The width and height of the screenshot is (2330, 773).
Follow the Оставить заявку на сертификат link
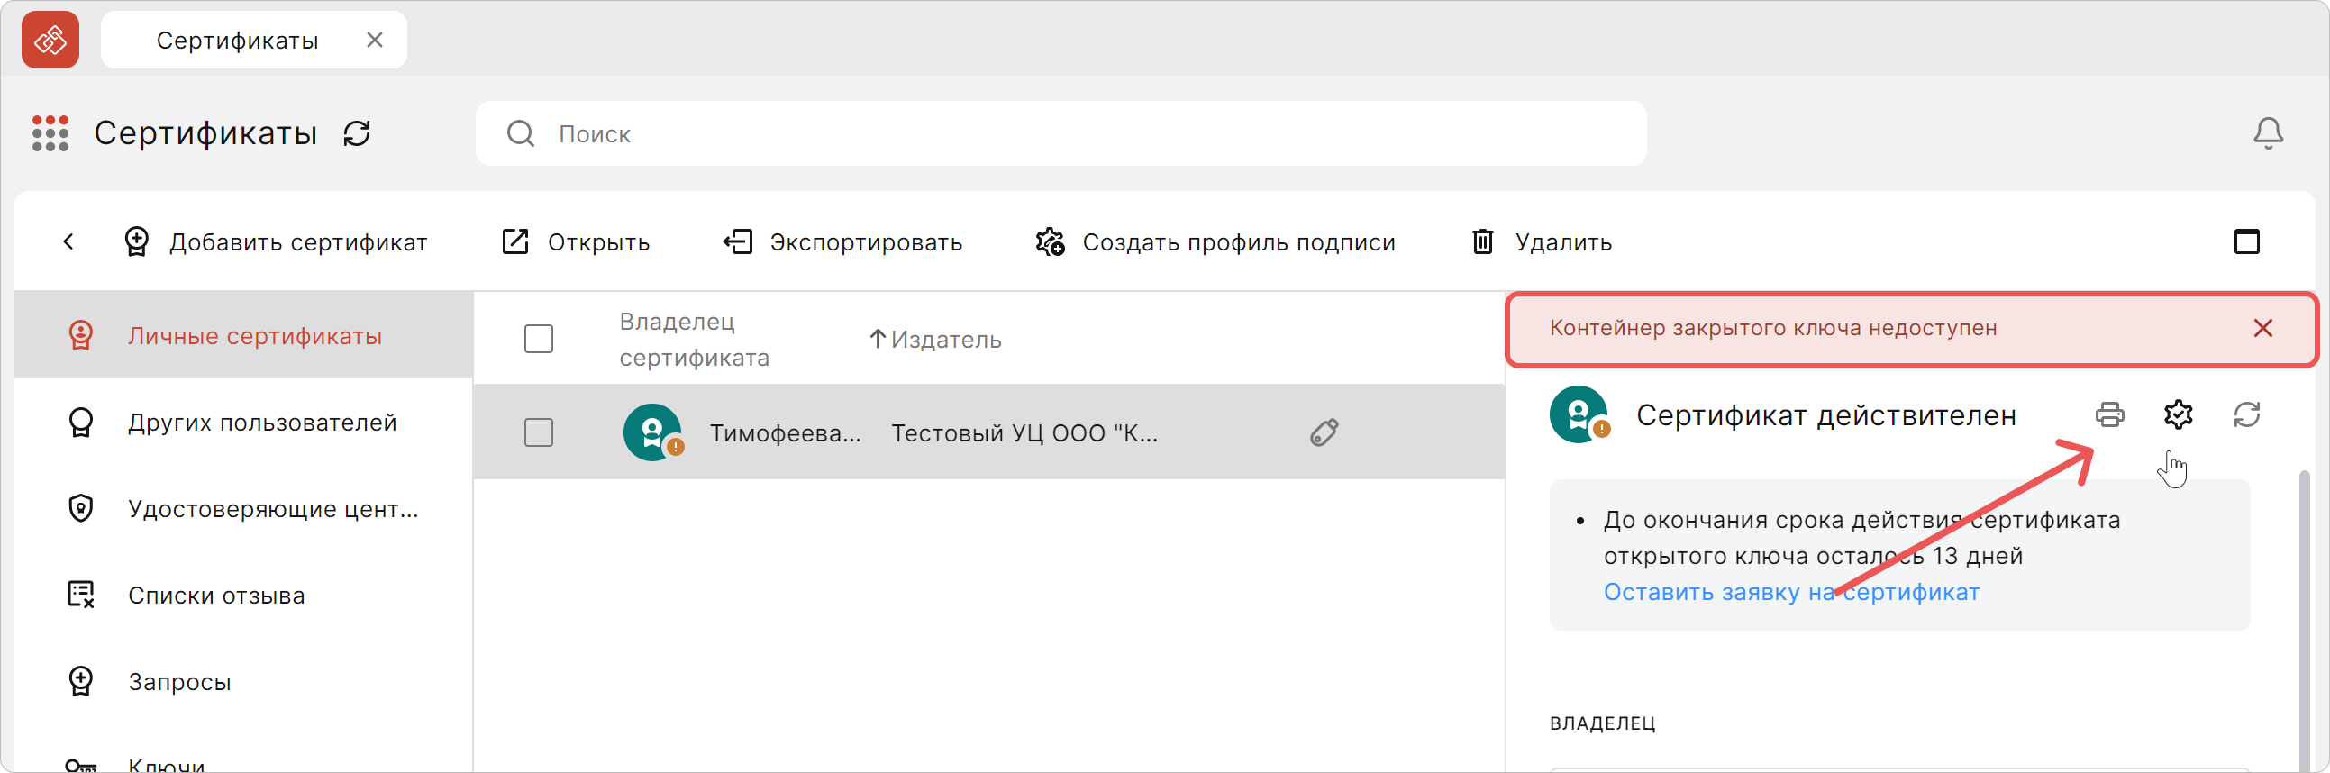(x=1790, y=591)
